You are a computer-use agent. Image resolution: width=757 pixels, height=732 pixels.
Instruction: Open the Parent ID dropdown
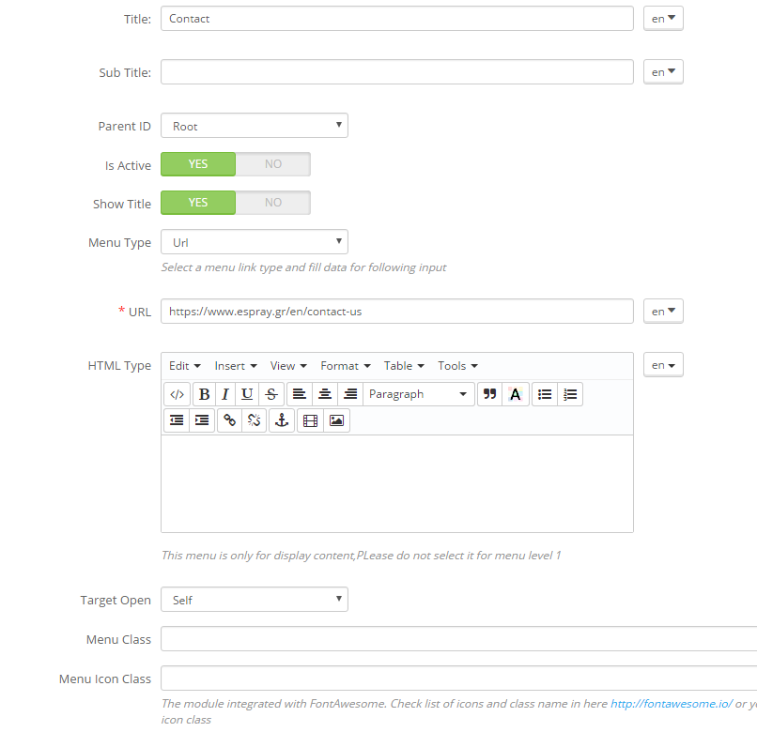255,126
